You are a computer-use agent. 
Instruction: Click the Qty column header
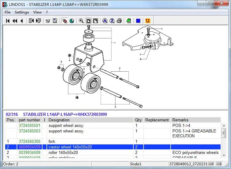click(x=138, y=120)
